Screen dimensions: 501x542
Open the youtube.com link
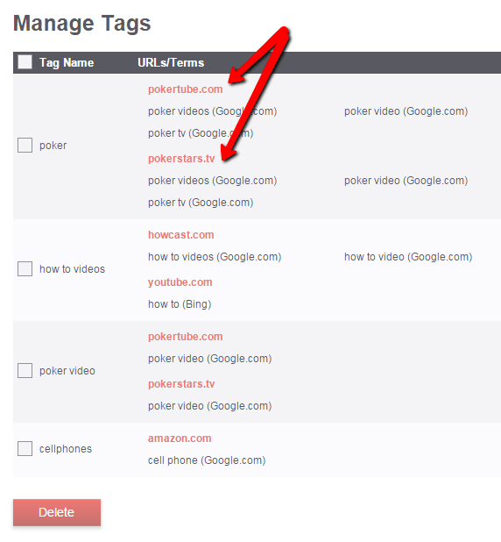[180, 282]
